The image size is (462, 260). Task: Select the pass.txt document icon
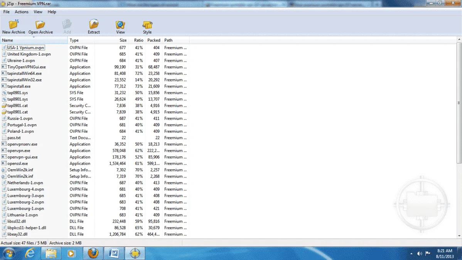[x=4, y=138]
